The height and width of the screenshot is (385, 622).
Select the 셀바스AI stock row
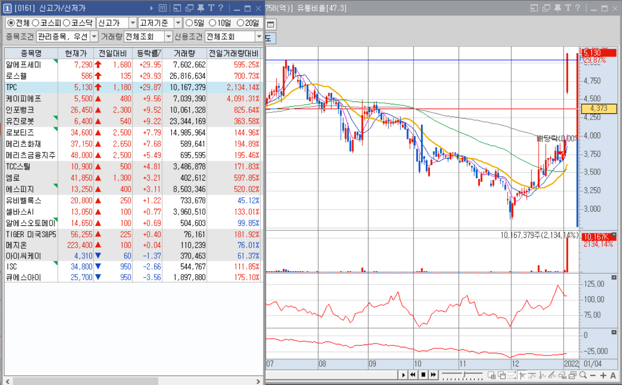(x=133, y=212)
